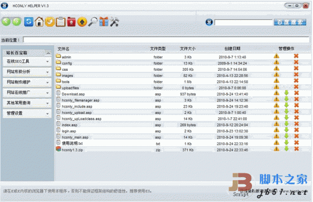Screen dimensions: 313x202
Task: Select the hconly1.3.zip file name
Action: coord(73,150)
